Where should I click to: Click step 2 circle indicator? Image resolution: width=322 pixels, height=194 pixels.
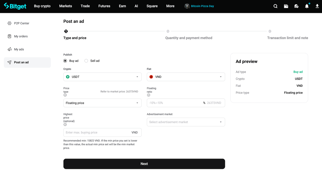point(168,31)
